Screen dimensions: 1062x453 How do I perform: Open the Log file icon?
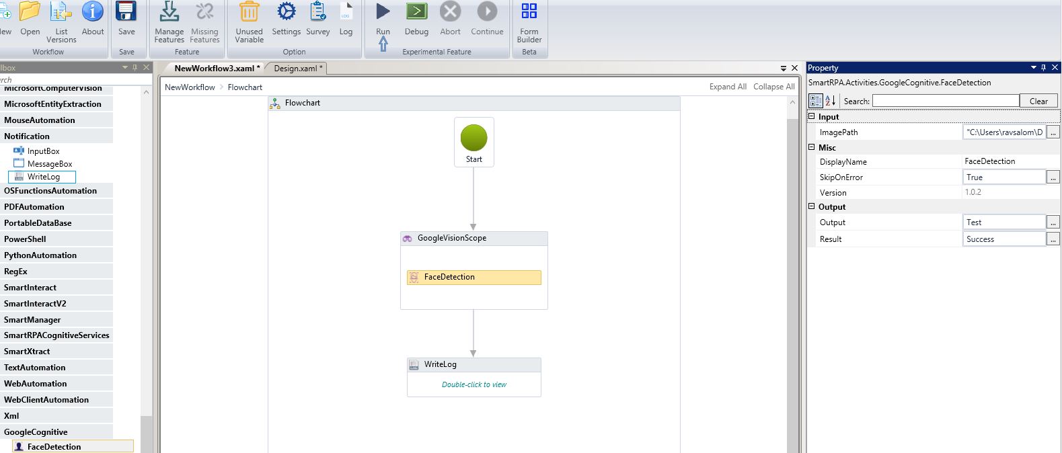pyautogui.click(x=346, y=12)
